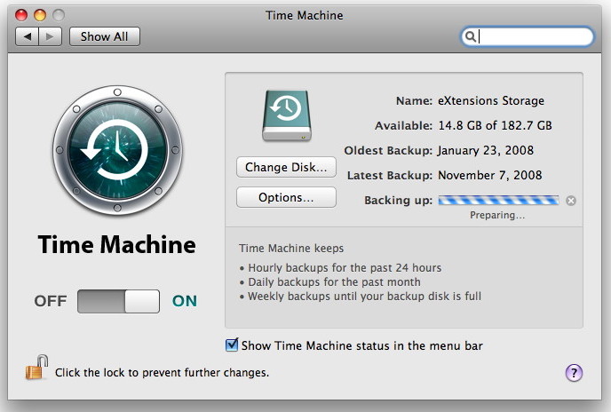This screenshot has height=412, width=611.
Task: Cancel the backup with the X icon
Action: click(x=571, y=201)
